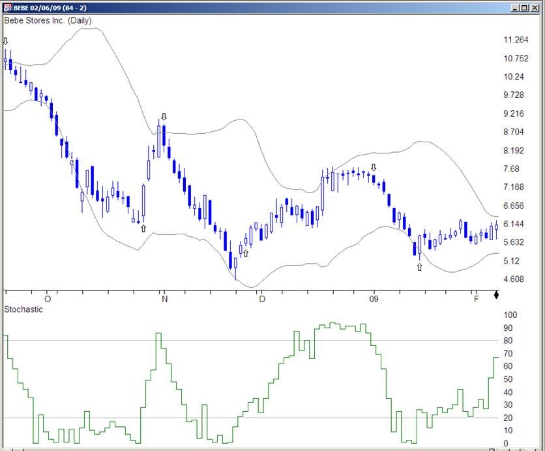Select the '09' year label on the time axis

[x=374, y=299]
